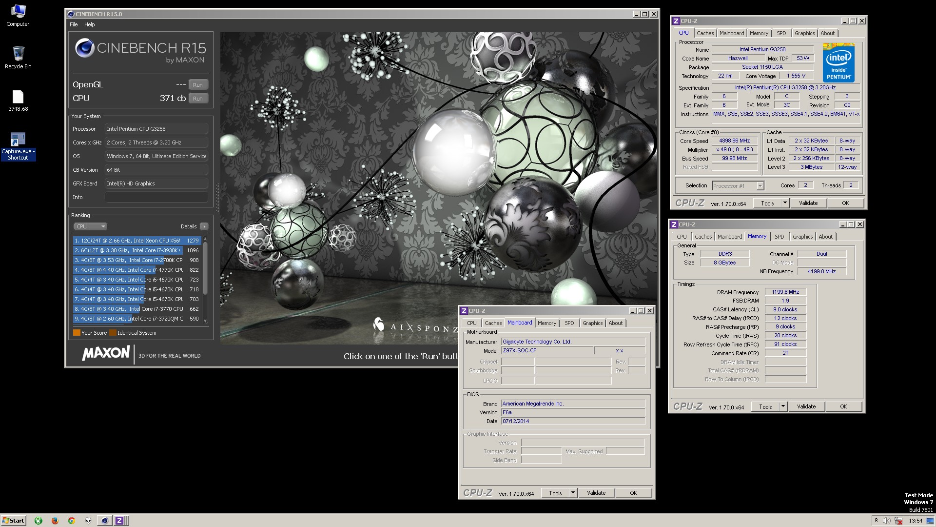Select ranking row 8 Core i7-3770 662
The width and height of the screenshot is (936, 527).
(x=137, y=309)
